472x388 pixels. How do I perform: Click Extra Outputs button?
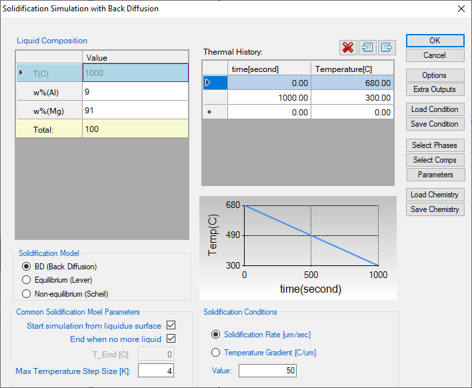(x=435, y=89)
